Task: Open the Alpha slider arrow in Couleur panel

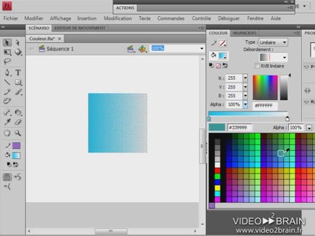Action: 245,104
